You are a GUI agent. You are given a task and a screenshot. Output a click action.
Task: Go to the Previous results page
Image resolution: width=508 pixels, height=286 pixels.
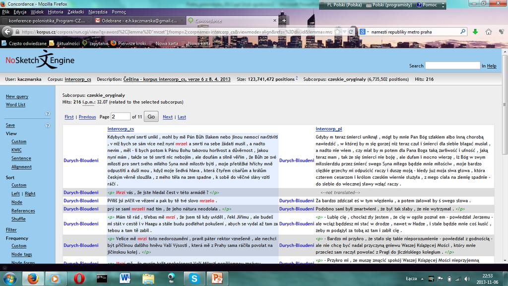(x=87, y=117)
